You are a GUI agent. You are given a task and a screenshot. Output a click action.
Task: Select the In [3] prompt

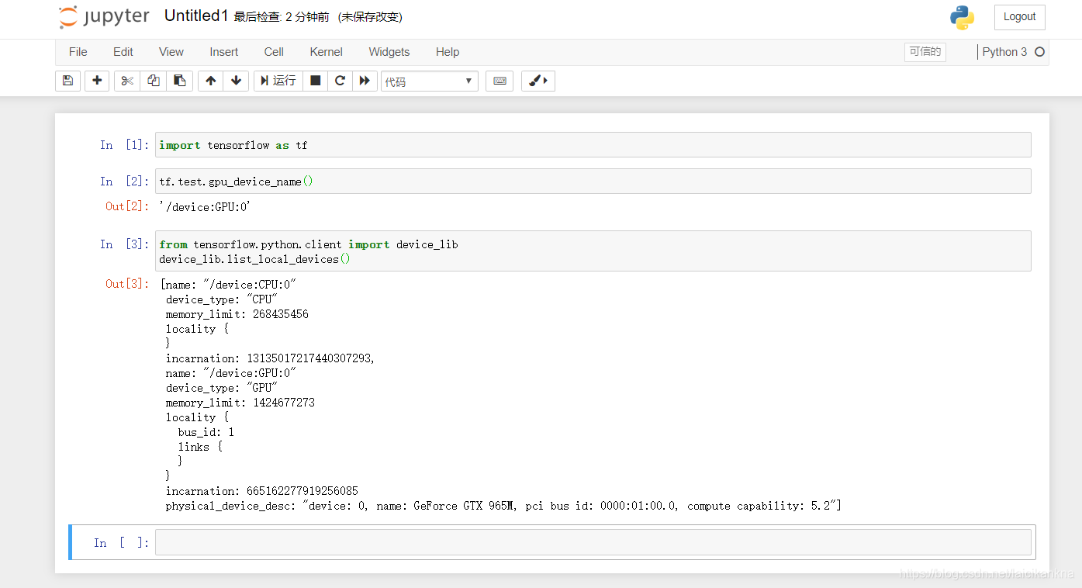(x=124, y=244)
